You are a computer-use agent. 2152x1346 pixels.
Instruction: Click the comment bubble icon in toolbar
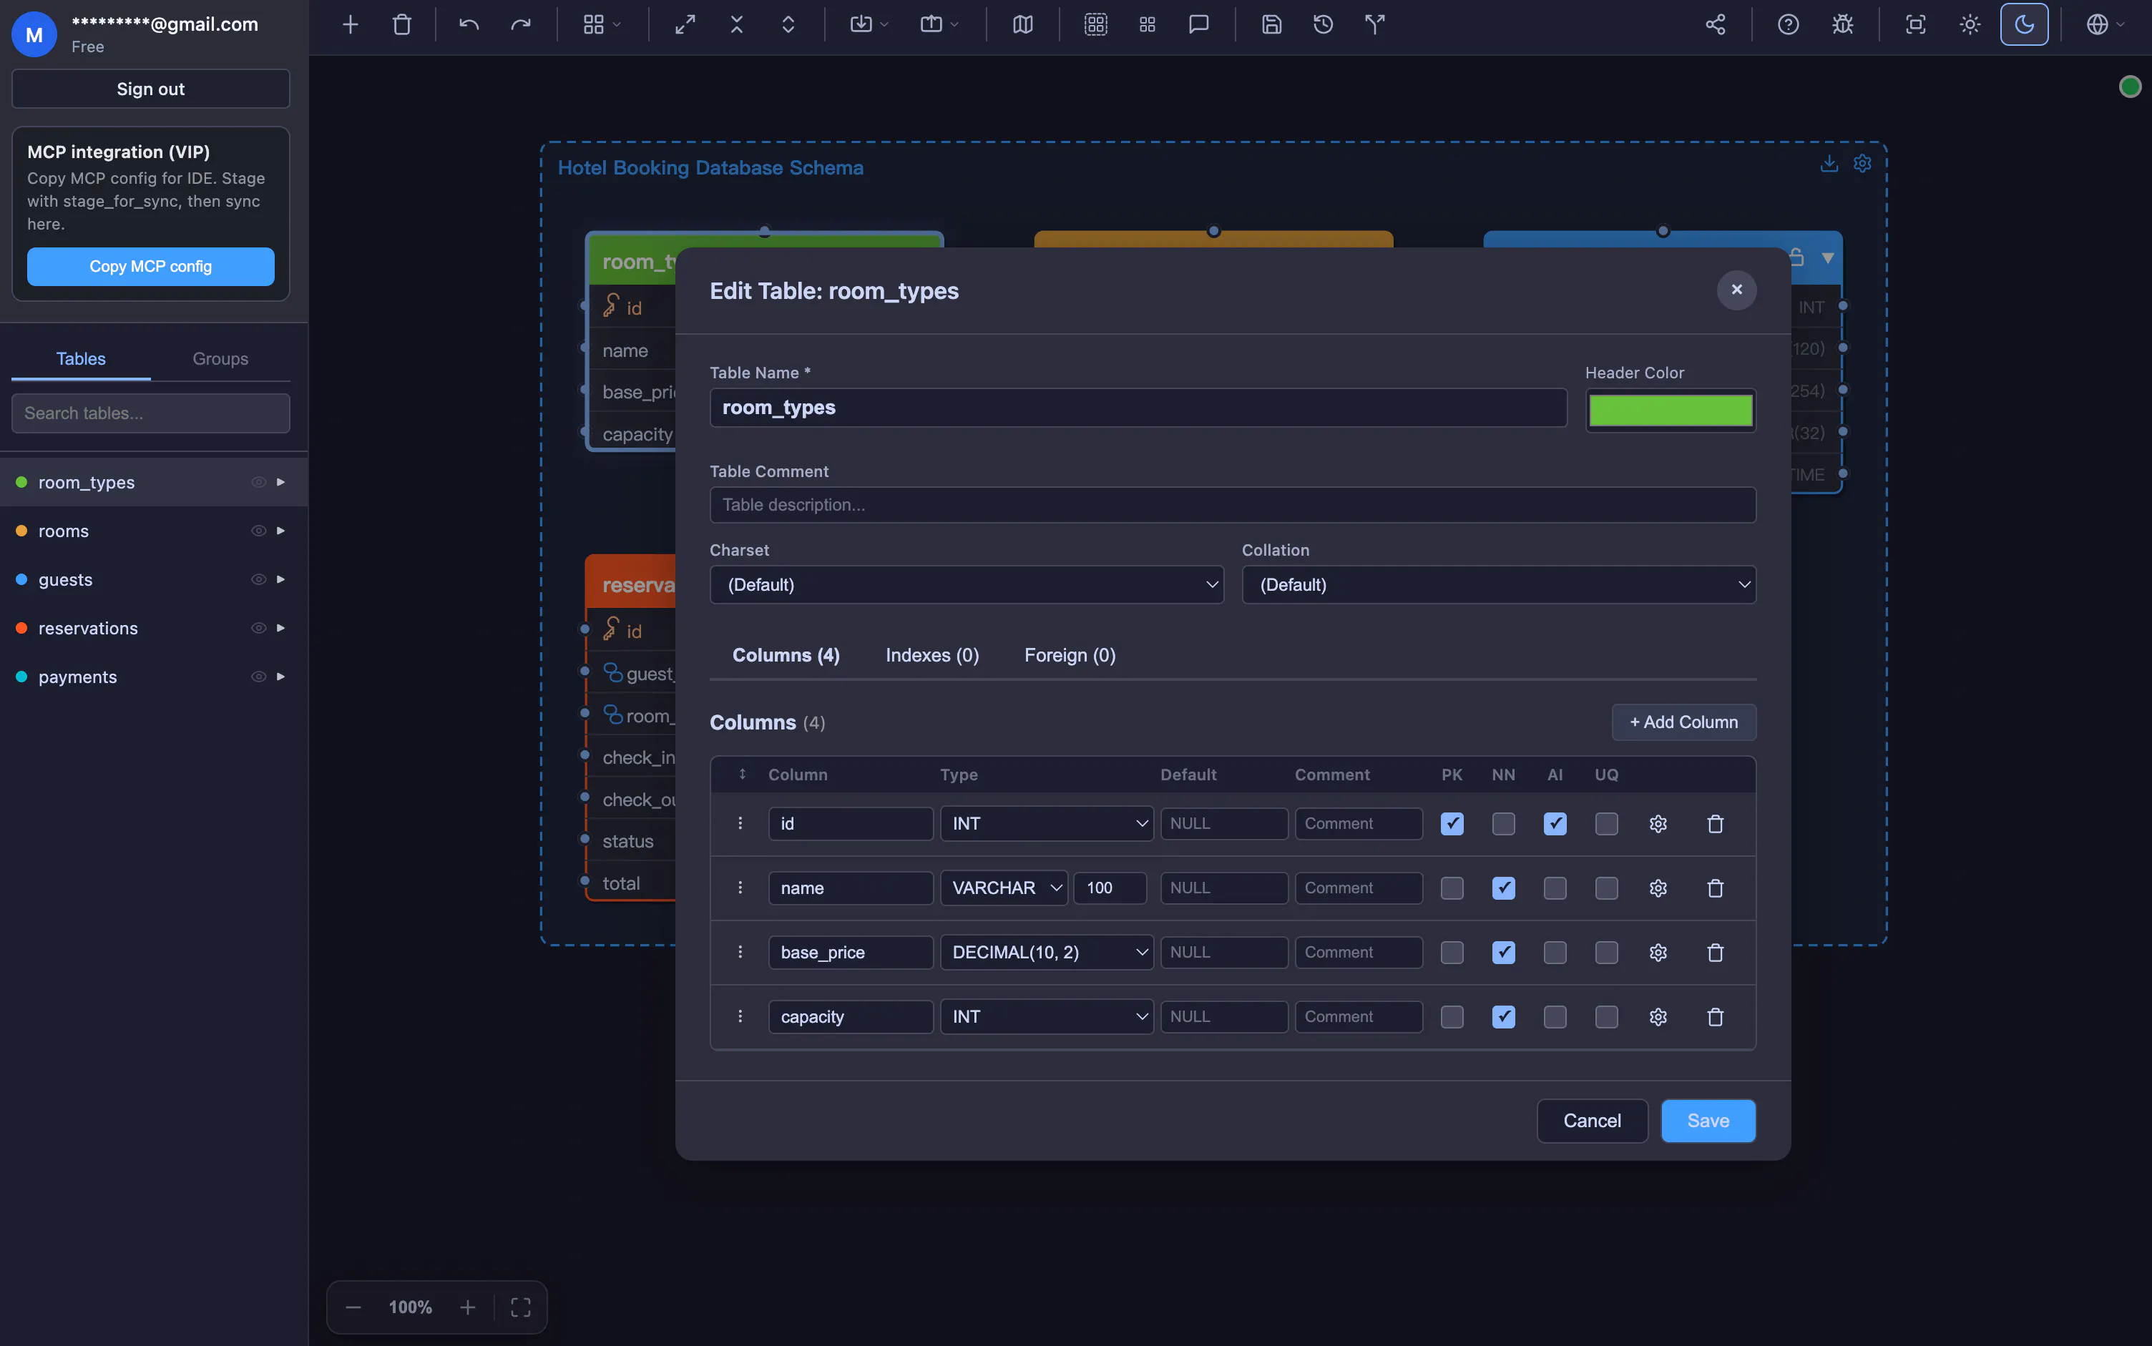[x=1199, y=25]
